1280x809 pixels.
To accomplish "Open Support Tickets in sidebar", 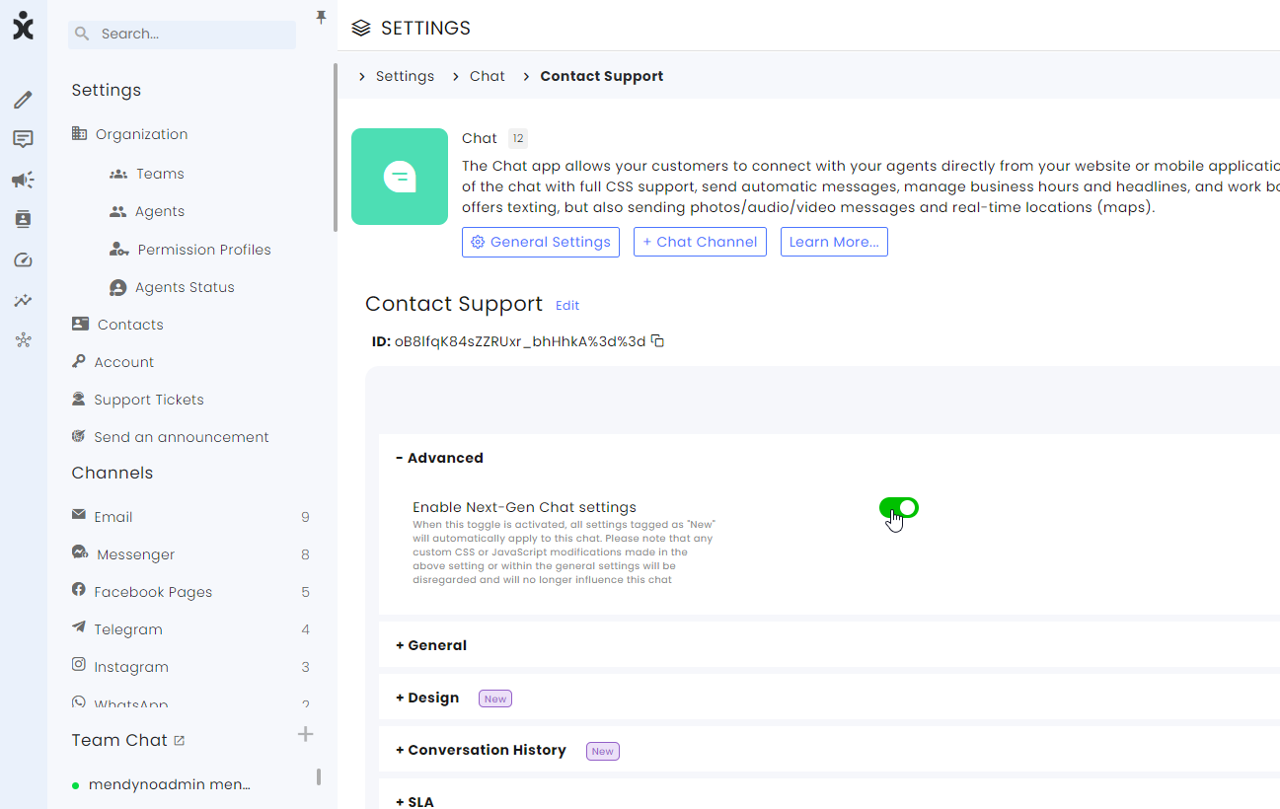I will tap(137, 400).
